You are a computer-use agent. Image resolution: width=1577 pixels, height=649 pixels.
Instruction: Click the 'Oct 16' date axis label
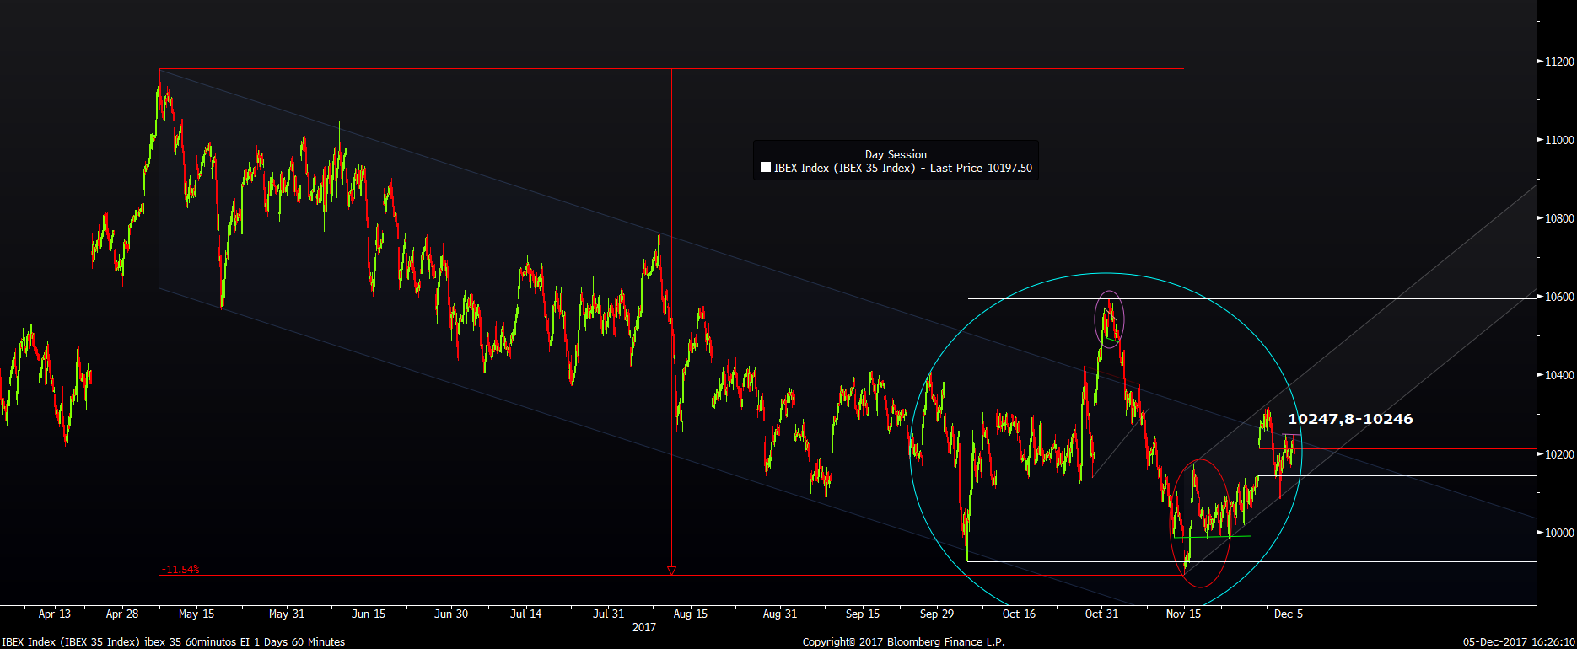[x=1019, y=614]
